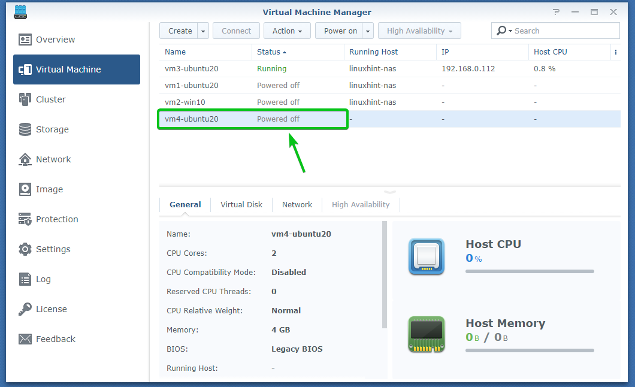
Task: Click the License key icon
Action: pos(25,309)
